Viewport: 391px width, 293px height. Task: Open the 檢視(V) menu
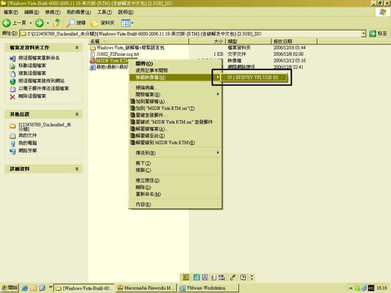pos(53,12)
